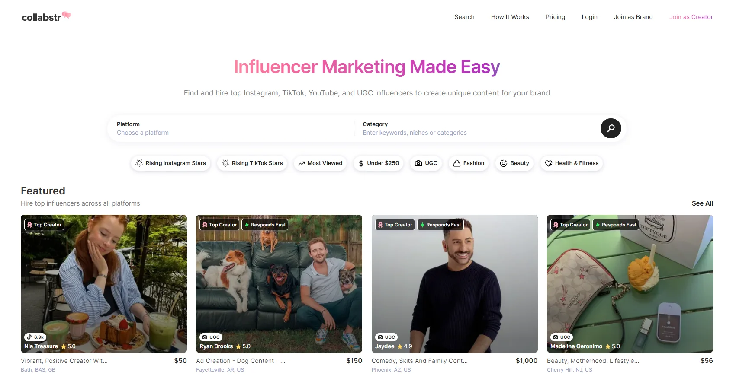The height and width of the screenshot is (375, 736).
Task: Click the dollar icon on Under $250
Action: click(x=361, y=163)
